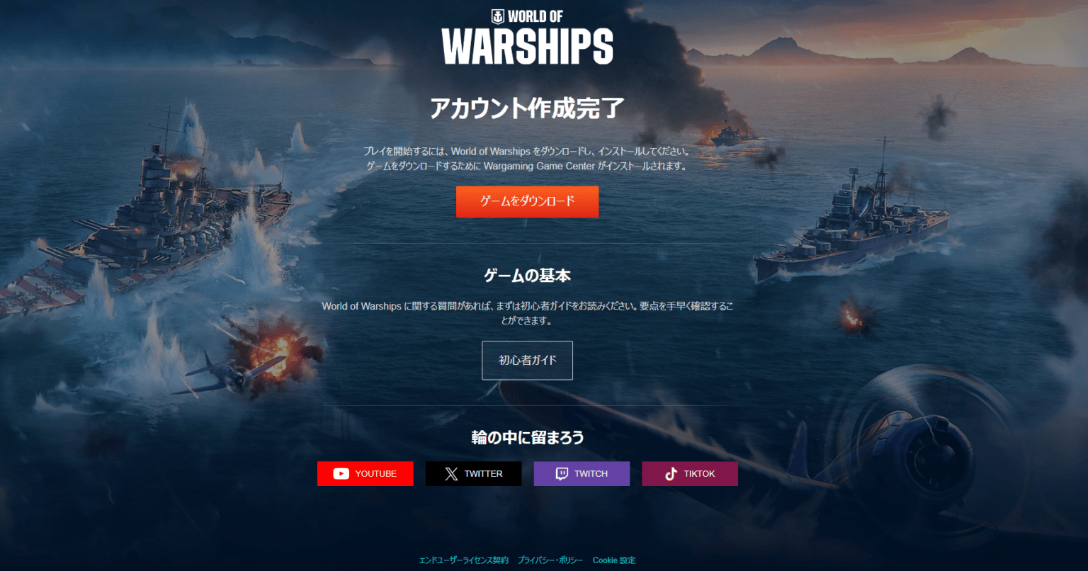Visit the TWITCH text label

point(591,474)
